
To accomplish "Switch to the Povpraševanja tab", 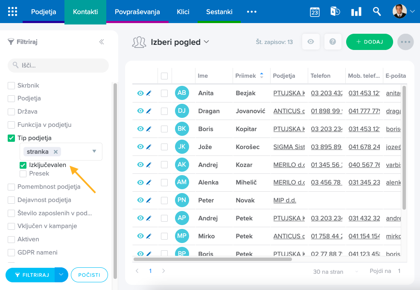I will (x=137, y=12).
